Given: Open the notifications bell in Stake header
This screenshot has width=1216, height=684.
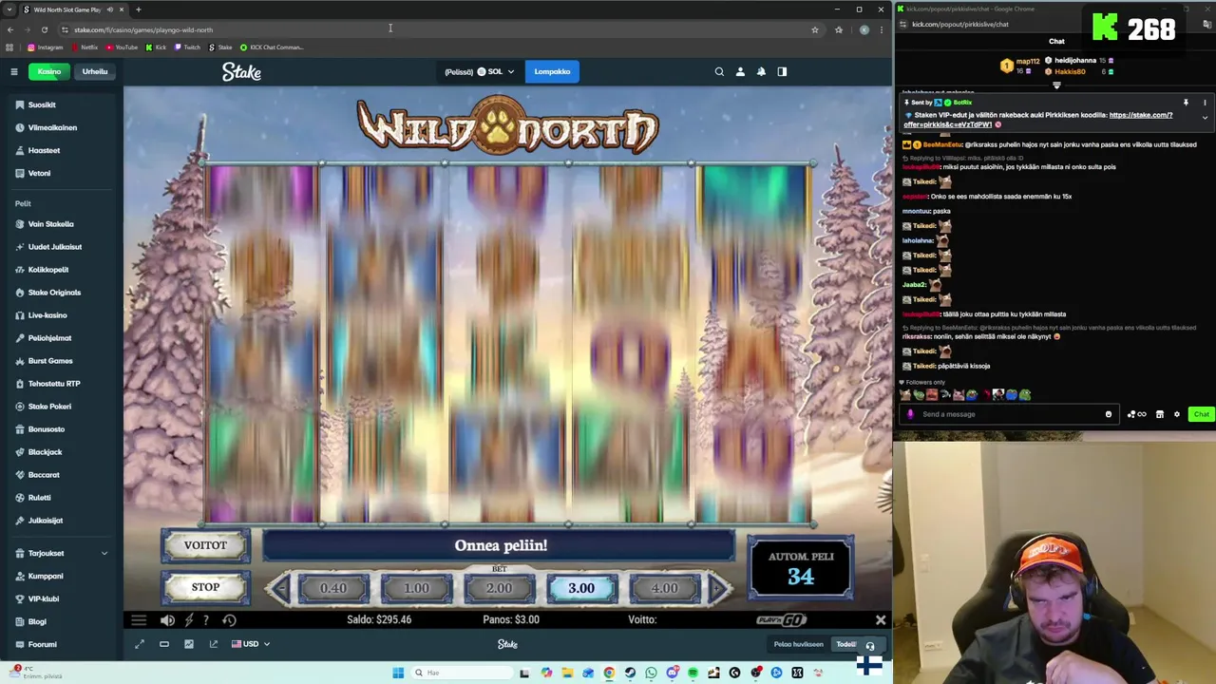Looking at the screenshot, I should [761, 71].
